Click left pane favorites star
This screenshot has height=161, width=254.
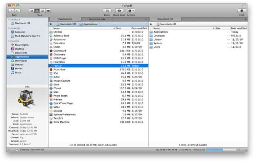point(51,24)
